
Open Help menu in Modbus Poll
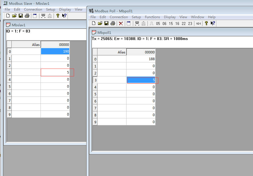tap(212, 17)
